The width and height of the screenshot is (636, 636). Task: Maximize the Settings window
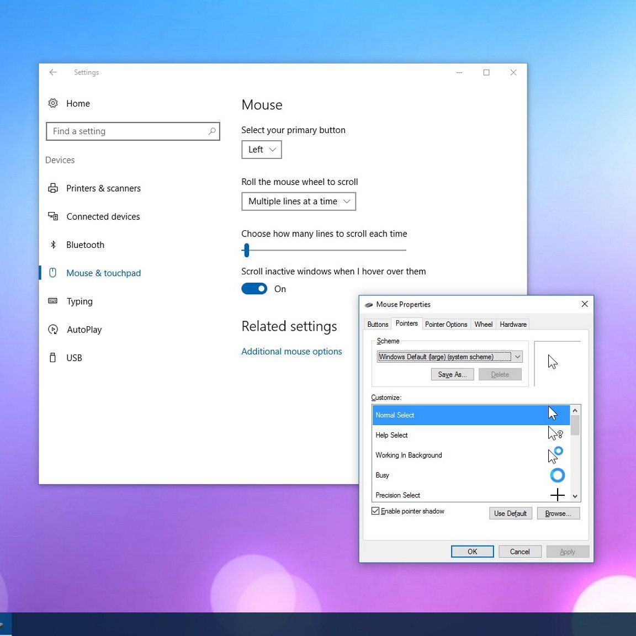pos(486,72)
